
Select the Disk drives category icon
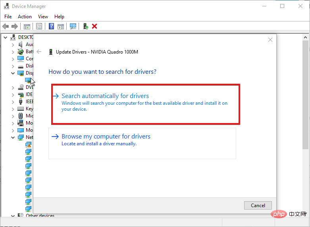(x=21, y=66)
